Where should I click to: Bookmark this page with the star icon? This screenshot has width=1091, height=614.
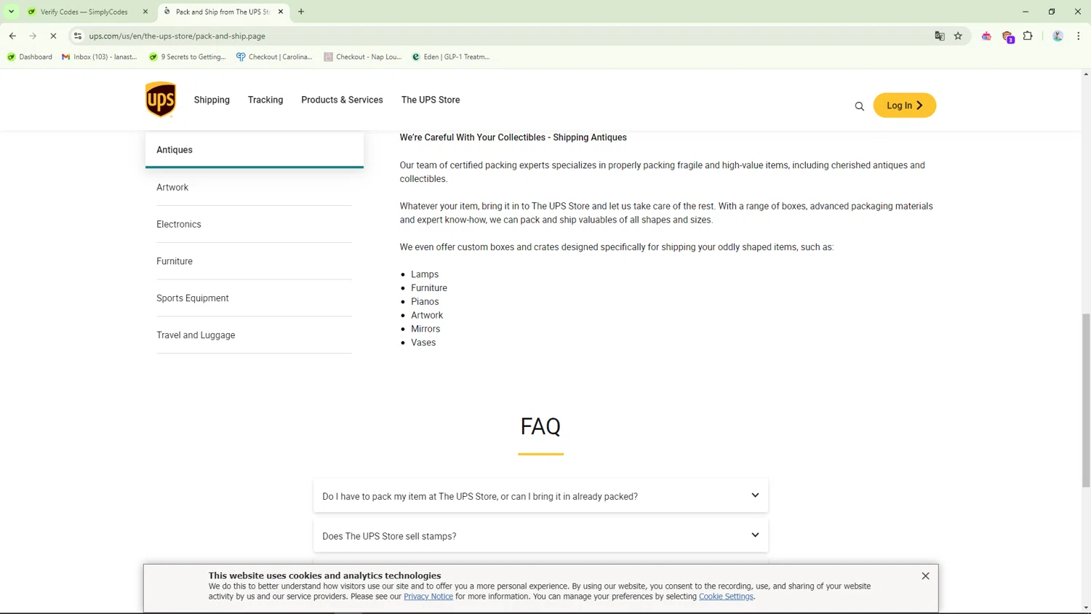click(x=958, y=36)
